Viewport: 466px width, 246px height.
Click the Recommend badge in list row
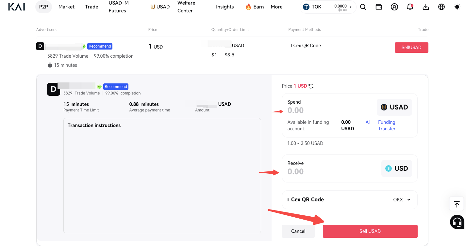point(100,46)
